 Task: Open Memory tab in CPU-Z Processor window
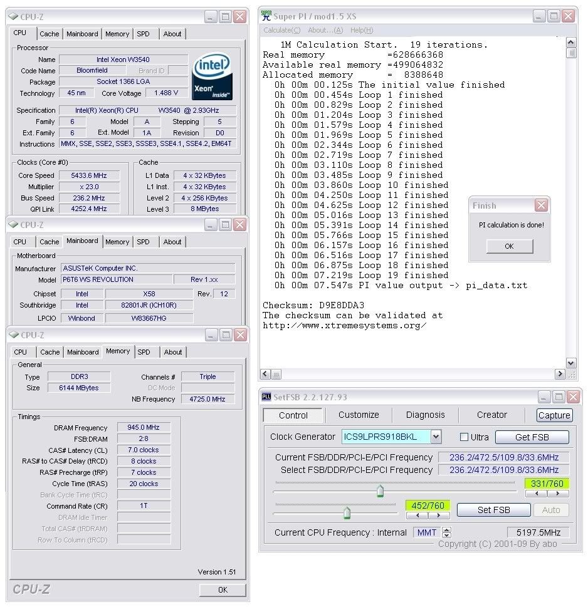117,34
